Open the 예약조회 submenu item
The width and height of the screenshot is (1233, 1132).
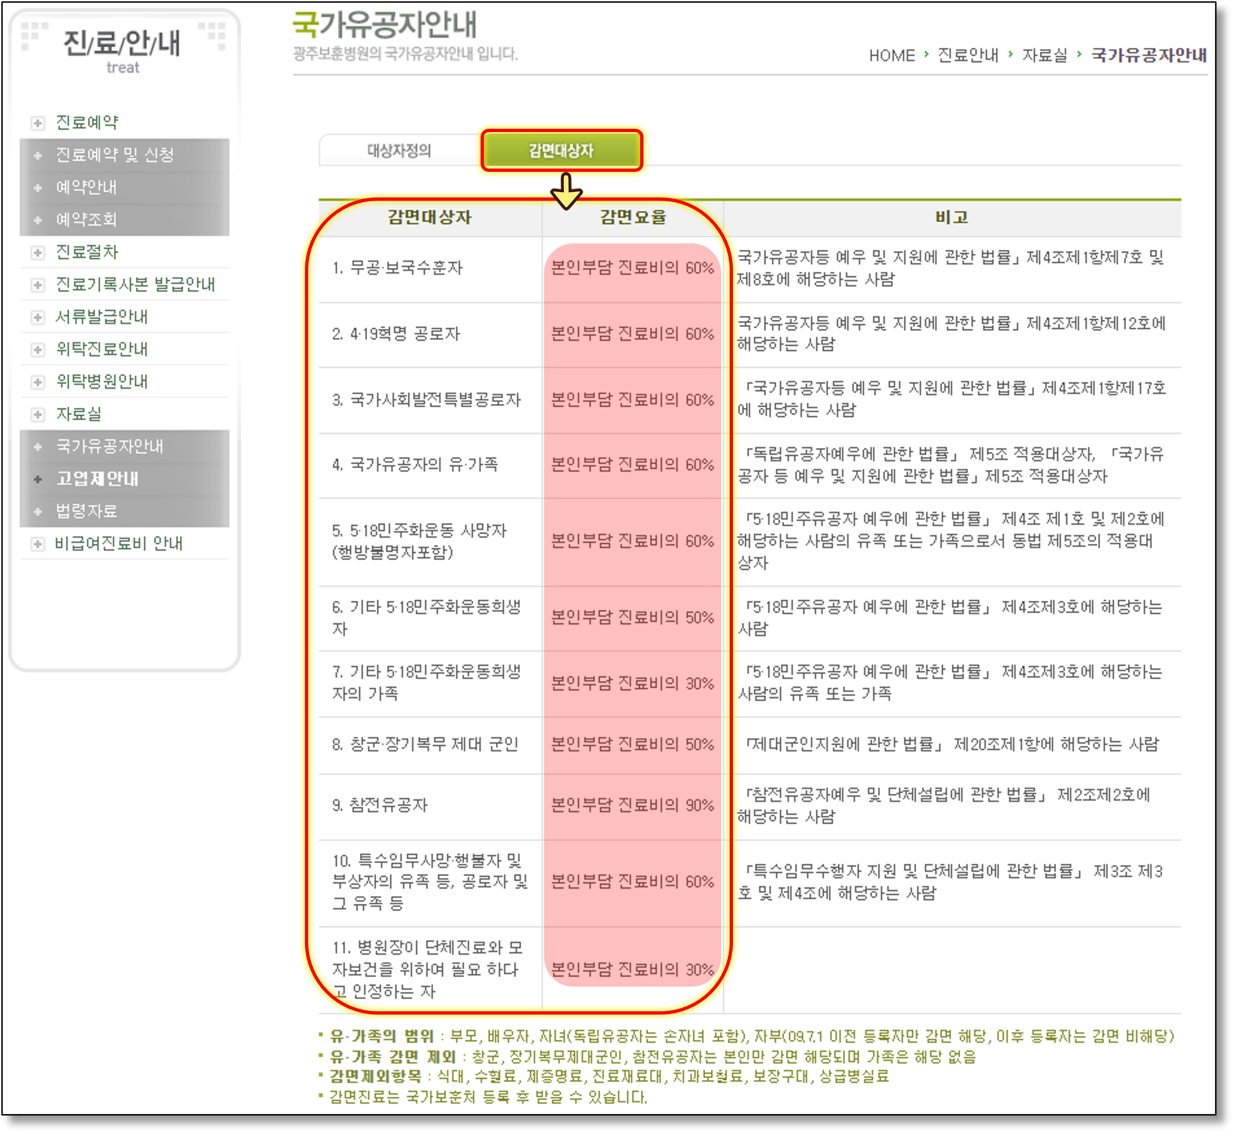86,220
